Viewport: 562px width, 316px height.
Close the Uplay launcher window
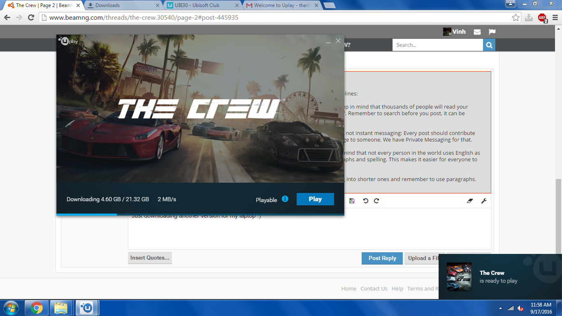pos(338,41)
